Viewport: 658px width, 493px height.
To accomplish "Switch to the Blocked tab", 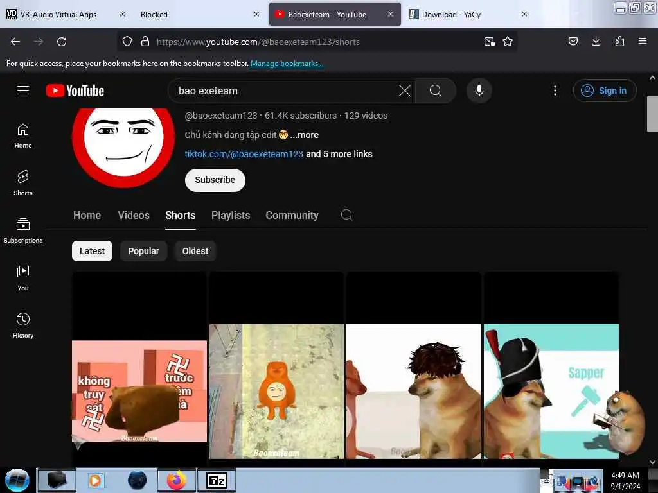I will coord(154,15).
